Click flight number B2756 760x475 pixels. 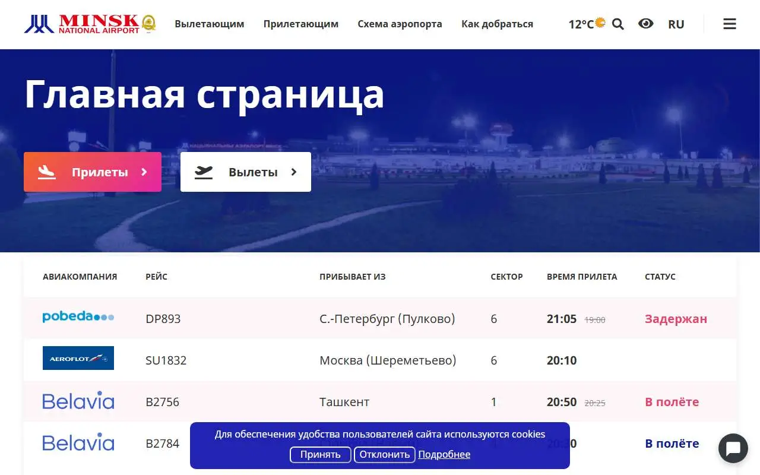pos(162,402)
